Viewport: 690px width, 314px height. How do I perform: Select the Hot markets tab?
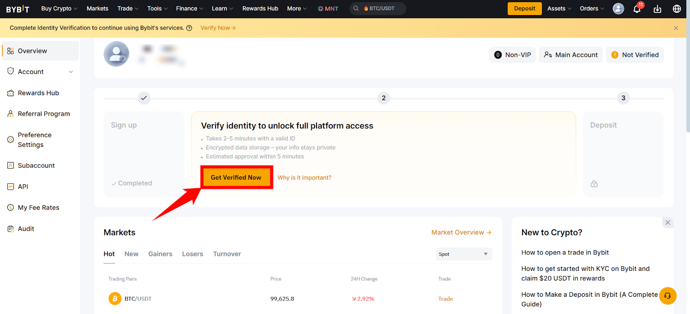tap(109, 254)
